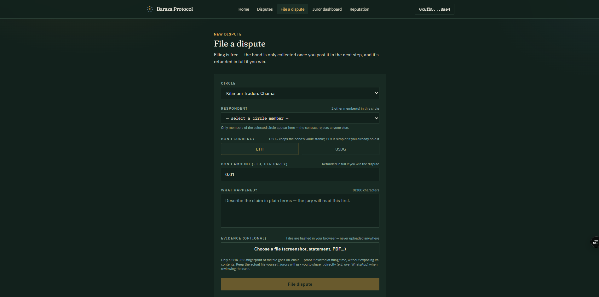This screenshot has width=599, height=297.
Task: Select the File a dispute tab
Action: pyautogui.click(x=292, y=9)
